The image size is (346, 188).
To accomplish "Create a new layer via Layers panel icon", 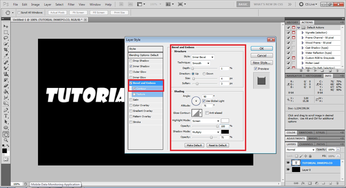I will [330, 183].
